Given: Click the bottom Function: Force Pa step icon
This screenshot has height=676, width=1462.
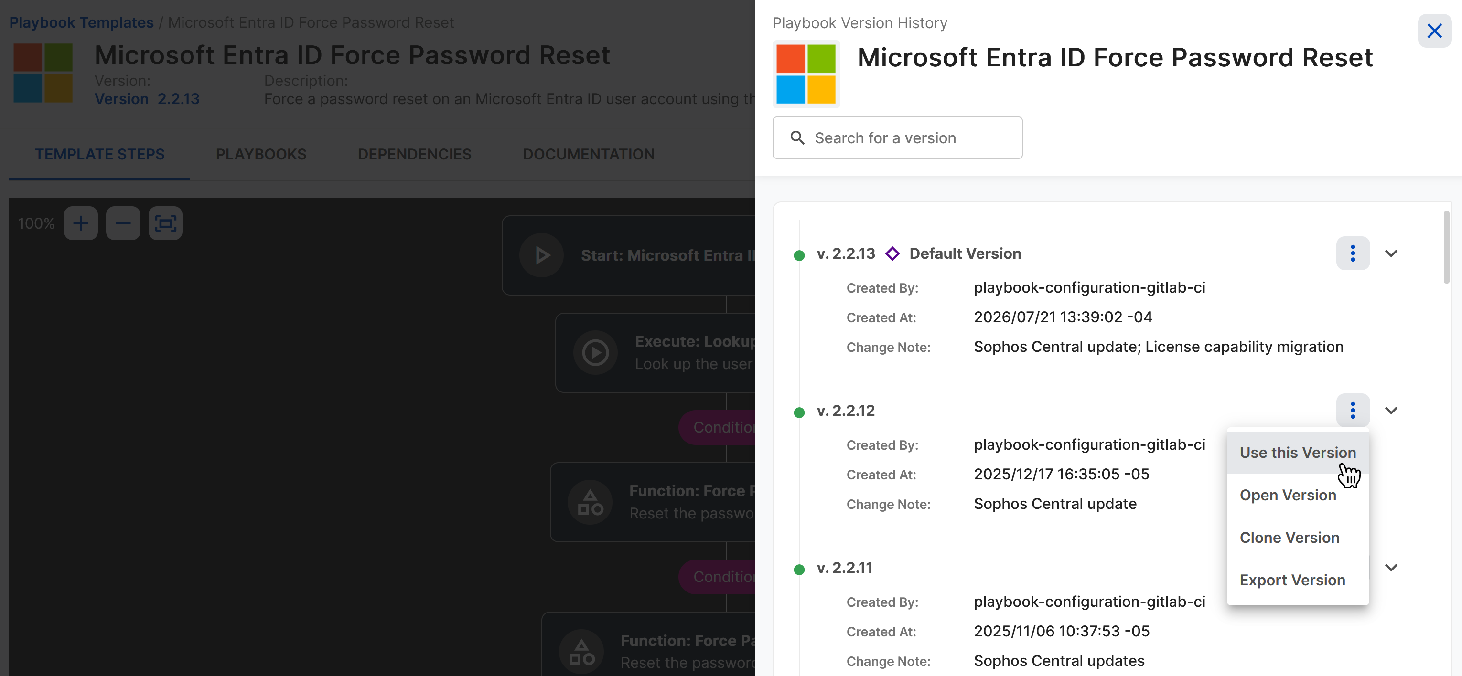Looking at the screenshot, I should tap(581, 652).
